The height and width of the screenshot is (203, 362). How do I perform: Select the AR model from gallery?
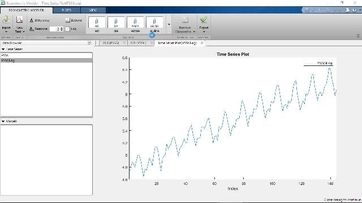97,25
